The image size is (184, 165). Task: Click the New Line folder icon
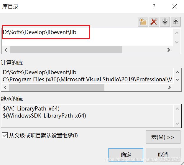coord(143,22)
